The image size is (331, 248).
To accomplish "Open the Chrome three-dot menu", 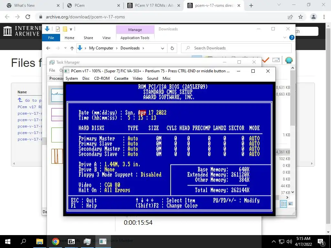I will pos(324,17).
